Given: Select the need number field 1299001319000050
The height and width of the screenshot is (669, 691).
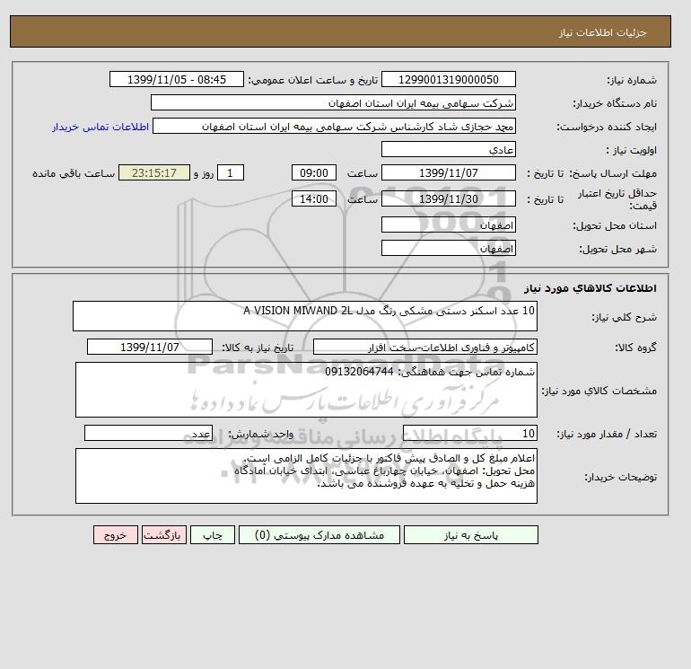Looking at the screenshot, I should (448, 79).
